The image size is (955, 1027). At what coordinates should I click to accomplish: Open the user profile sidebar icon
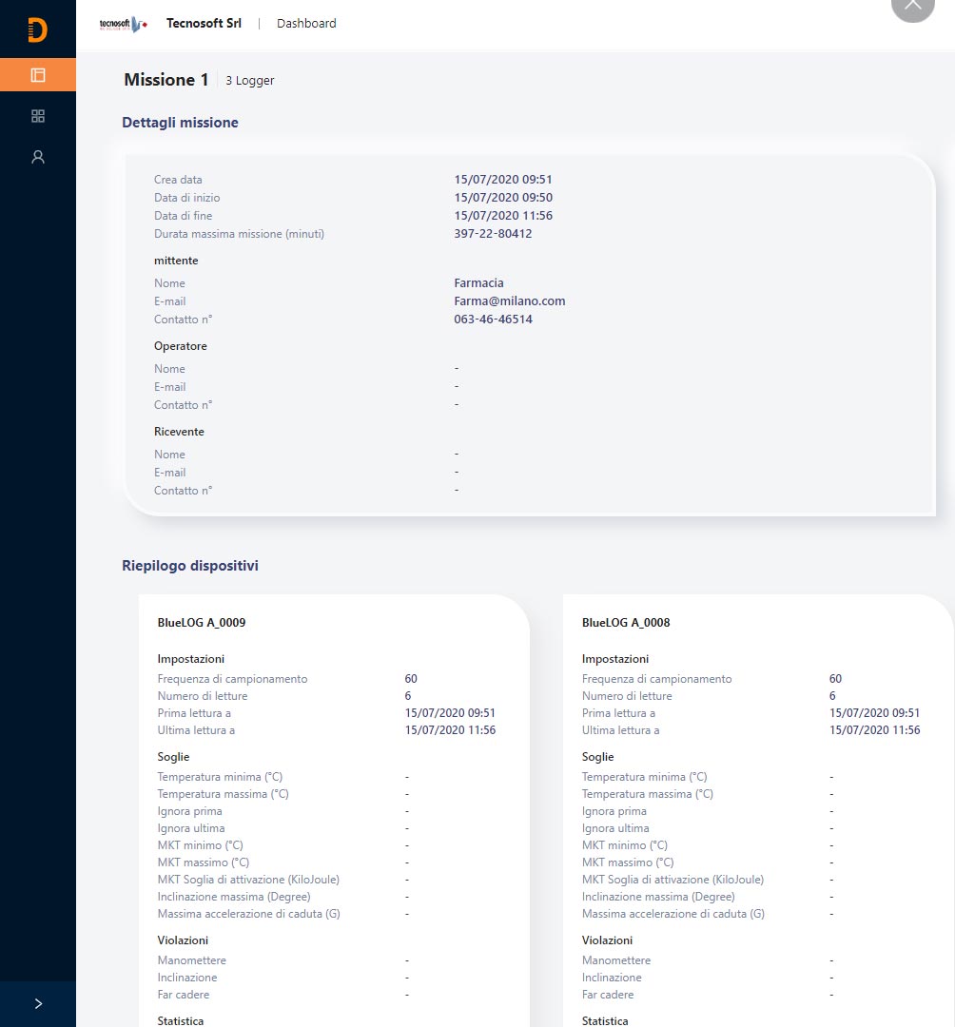(38, 157)
